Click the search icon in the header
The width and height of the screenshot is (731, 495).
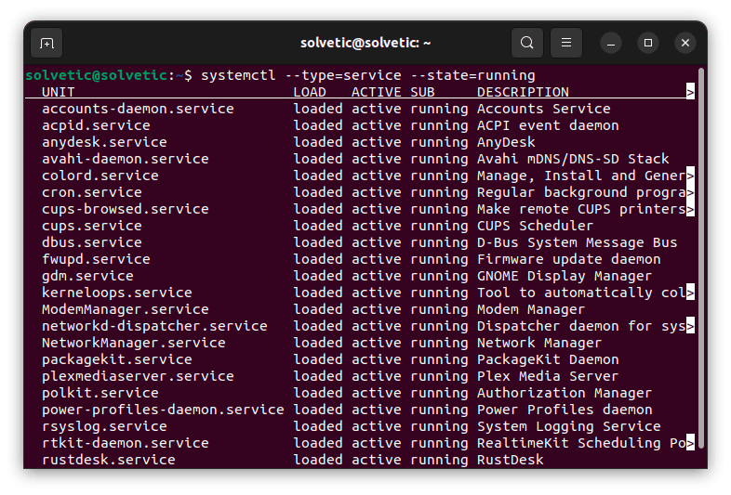[x=527, y=43]
